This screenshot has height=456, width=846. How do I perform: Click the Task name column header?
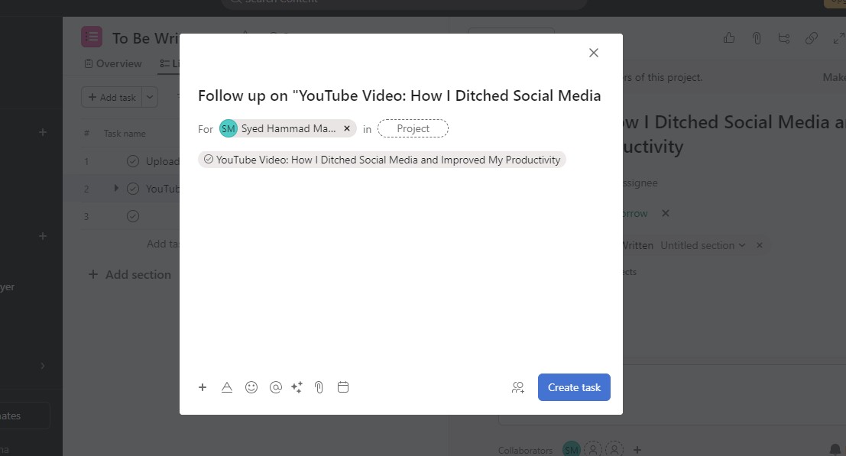coord(125,134)
